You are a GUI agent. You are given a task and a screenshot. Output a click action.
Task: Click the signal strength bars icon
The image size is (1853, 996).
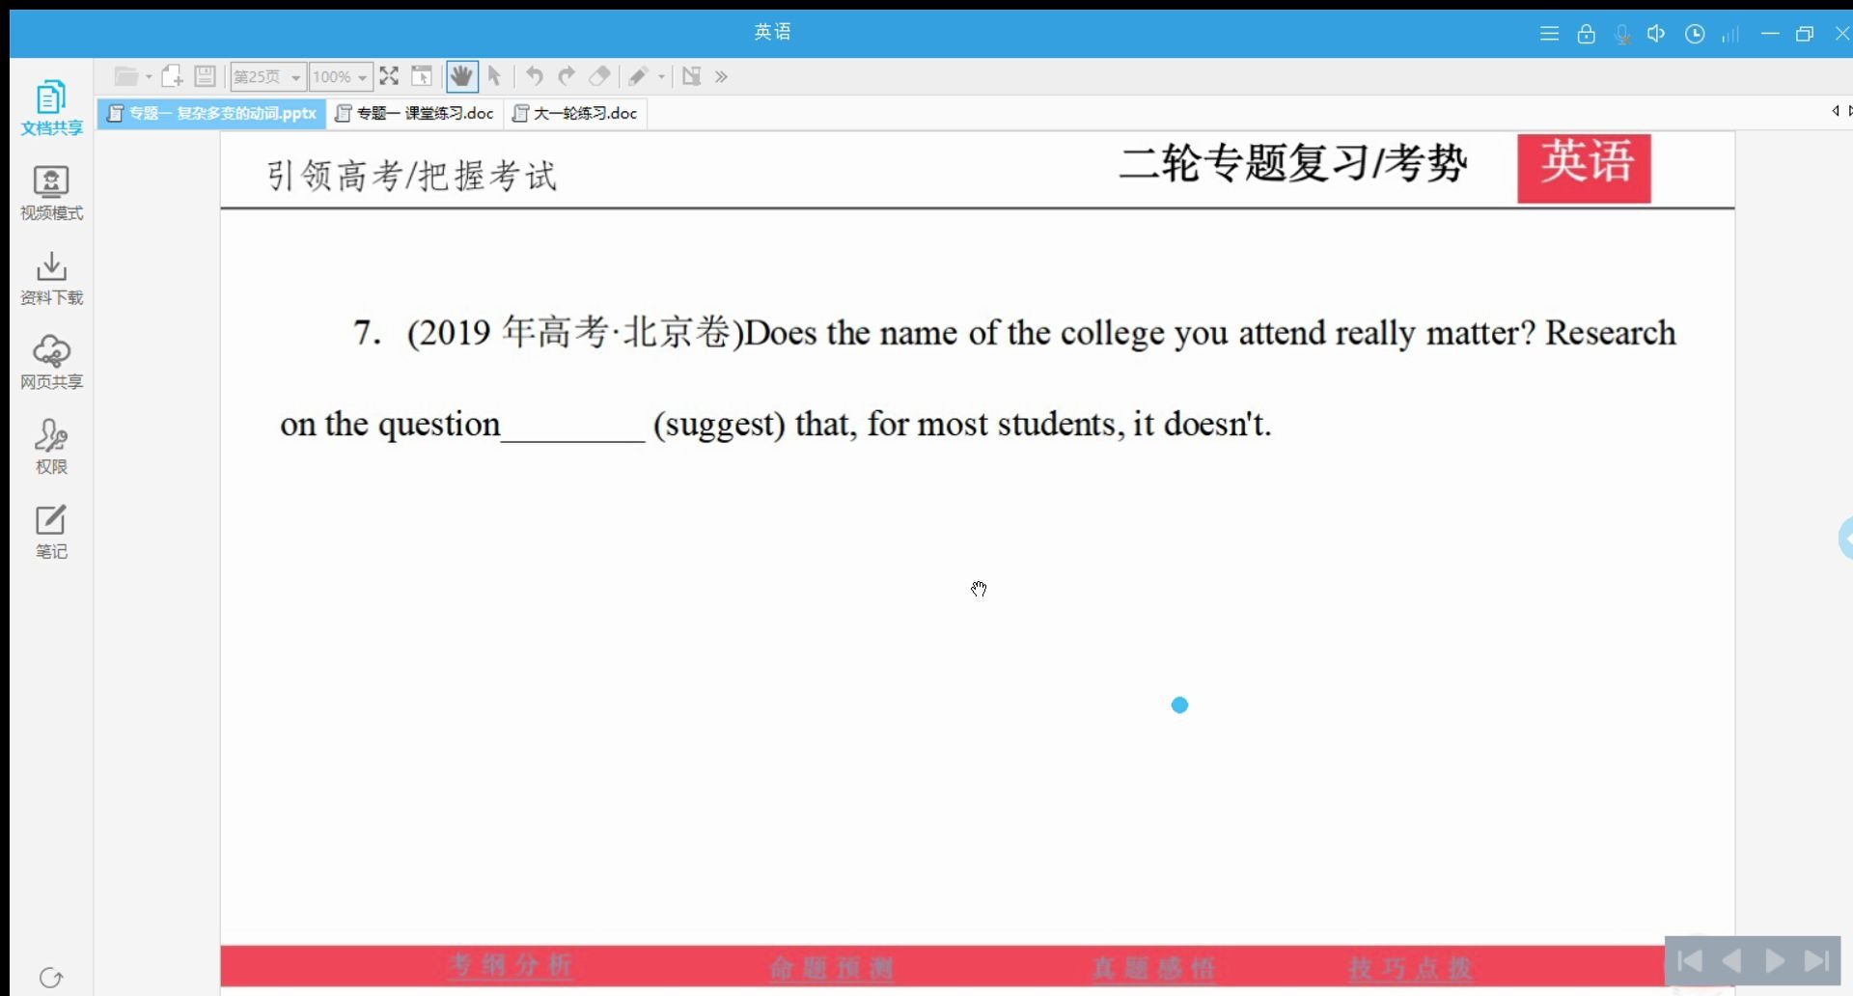[x=1730, y=34]
